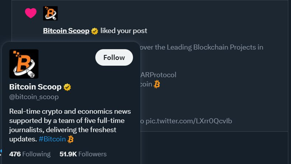Click the Bitcoin emoji in the profile bio
This screenshot has height=164, width=291.
(71, 139)
